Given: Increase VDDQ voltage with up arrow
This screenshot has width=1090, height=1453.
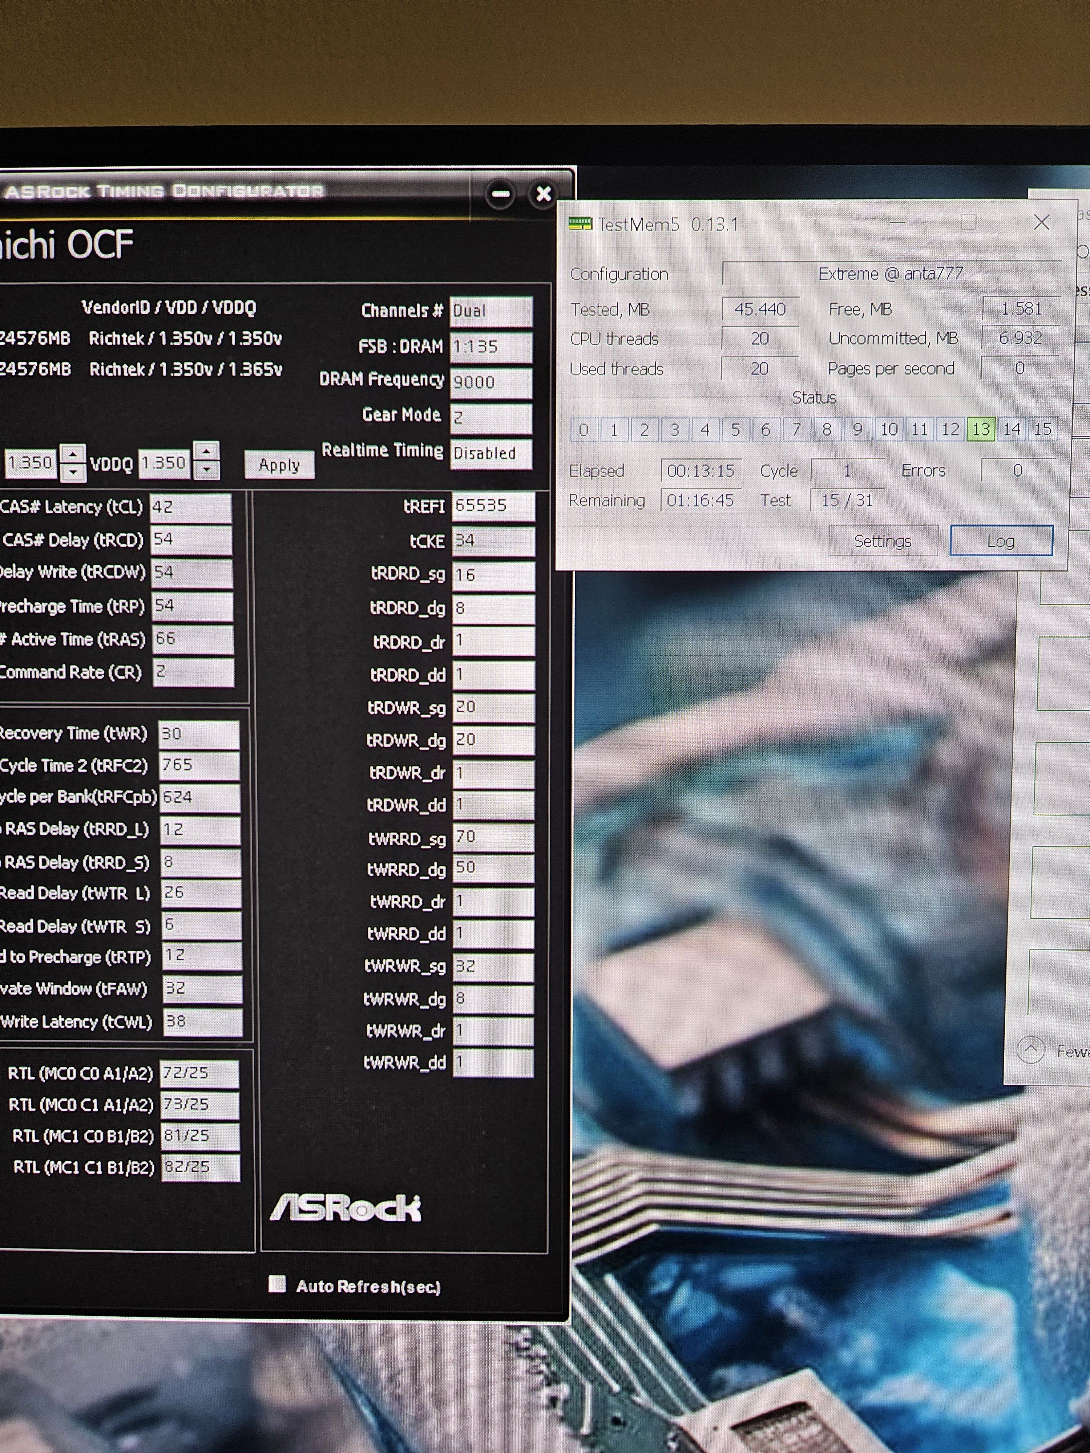Looking at the screenshot, I should coord(207,451).
